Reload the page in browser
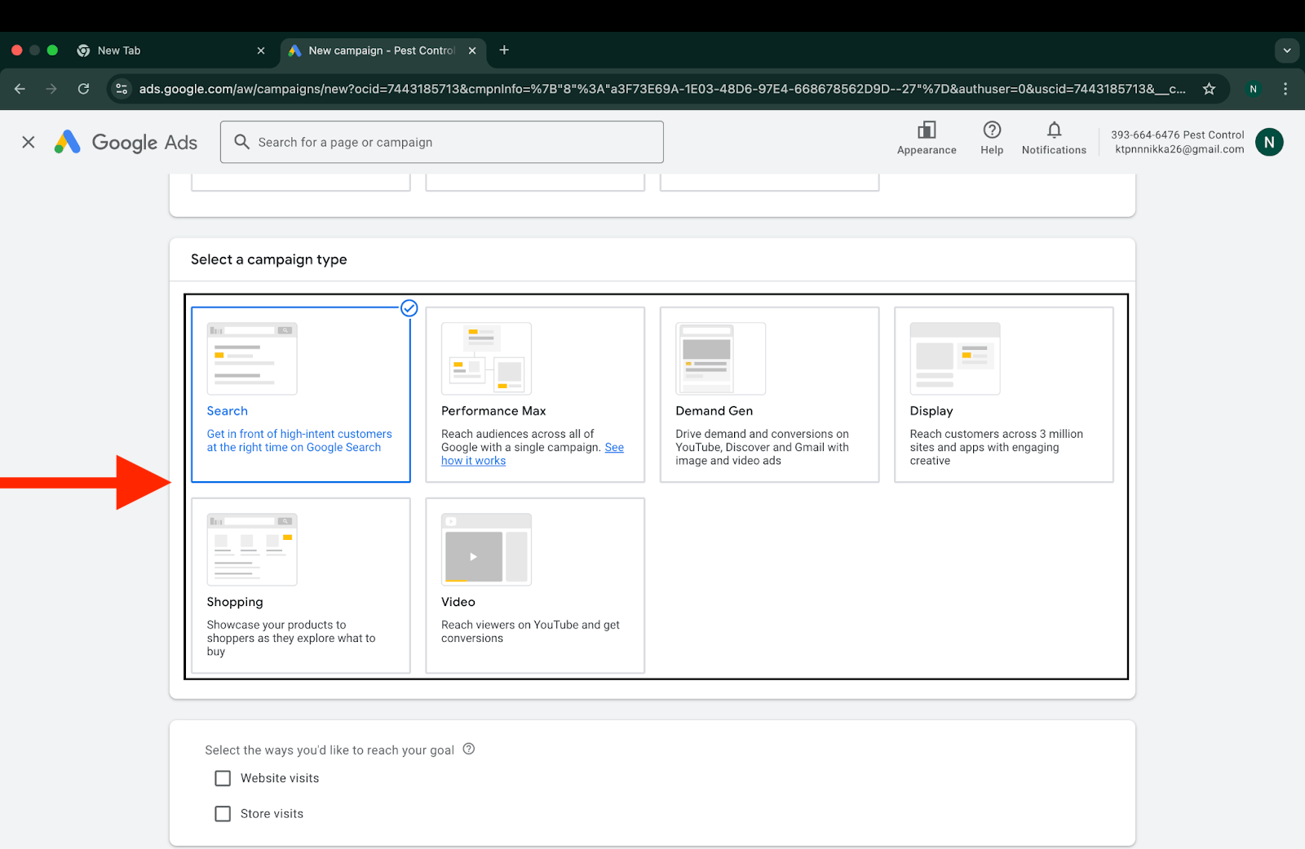 (83, 89)
